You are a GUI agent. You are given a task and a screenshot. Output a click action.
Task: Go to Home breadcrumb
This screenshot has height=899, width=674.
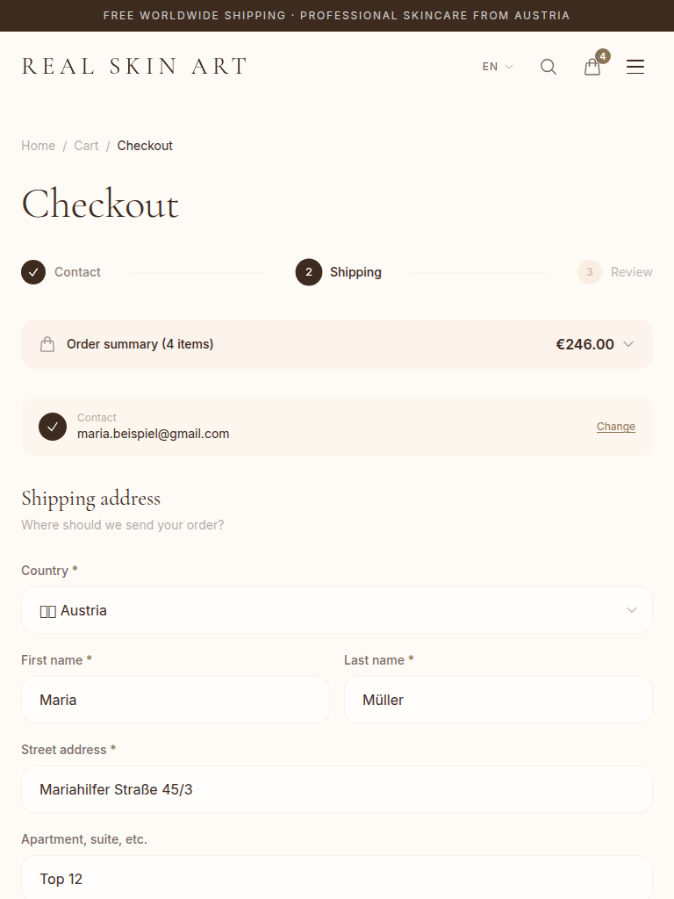[x=38, y=146]
